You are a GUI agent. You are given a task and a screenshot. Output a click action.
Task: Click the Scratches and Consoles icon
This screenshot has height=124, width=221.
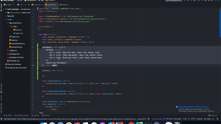(x=6, y=68)
